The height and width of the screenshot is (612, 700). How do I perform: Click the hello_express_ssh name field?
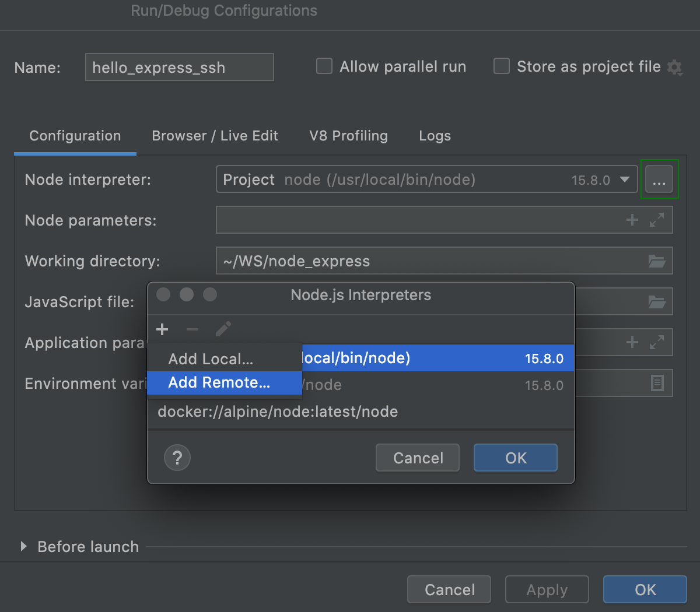click(x=179, y=67)
